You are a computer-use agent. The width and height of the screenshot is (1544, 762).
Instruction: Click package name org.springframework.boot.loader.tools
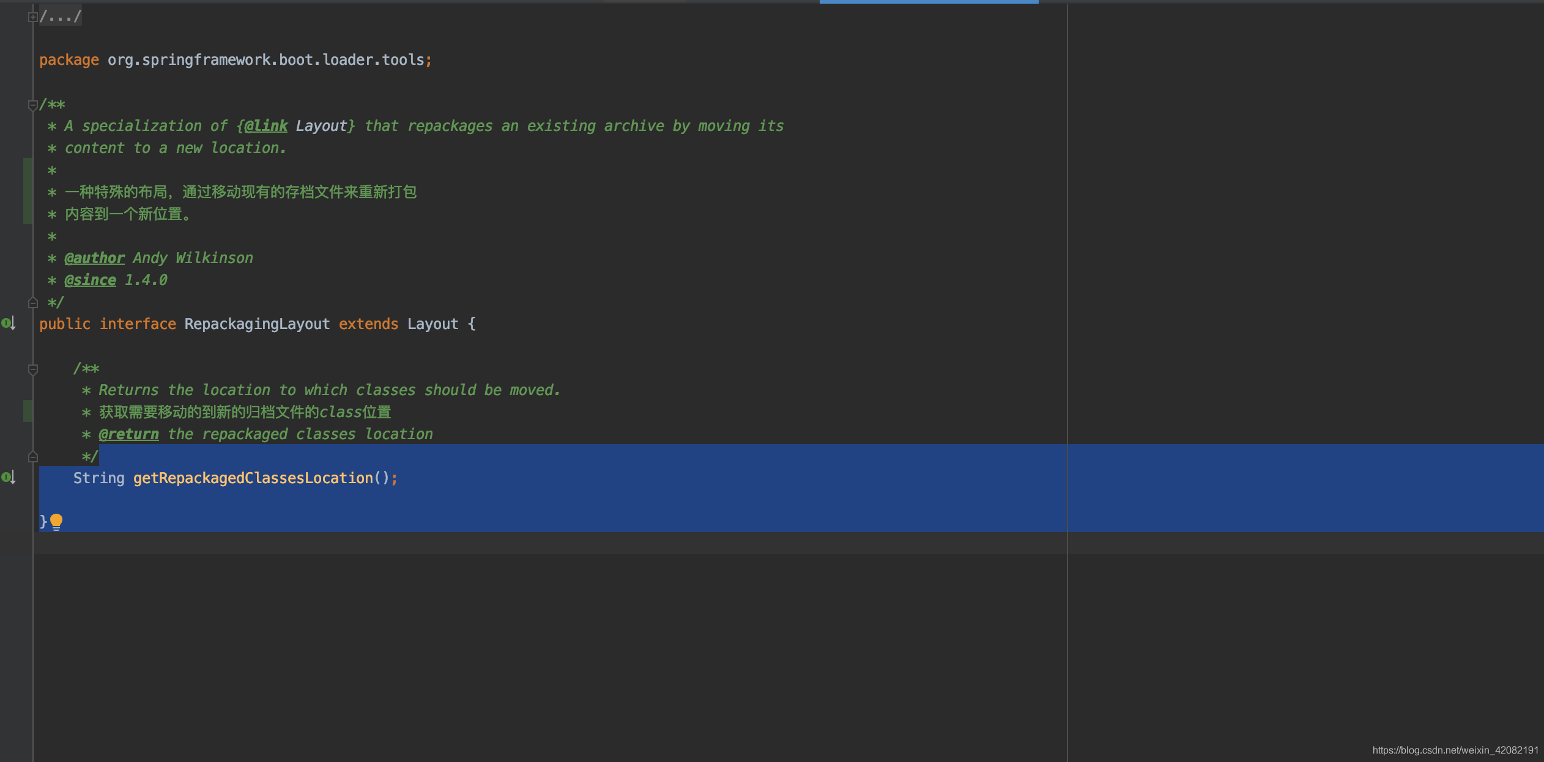[x=265, y=60]
